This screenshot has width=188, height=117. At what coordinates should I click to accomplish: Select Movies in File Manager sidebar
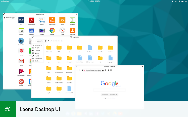tap(36, 53)
